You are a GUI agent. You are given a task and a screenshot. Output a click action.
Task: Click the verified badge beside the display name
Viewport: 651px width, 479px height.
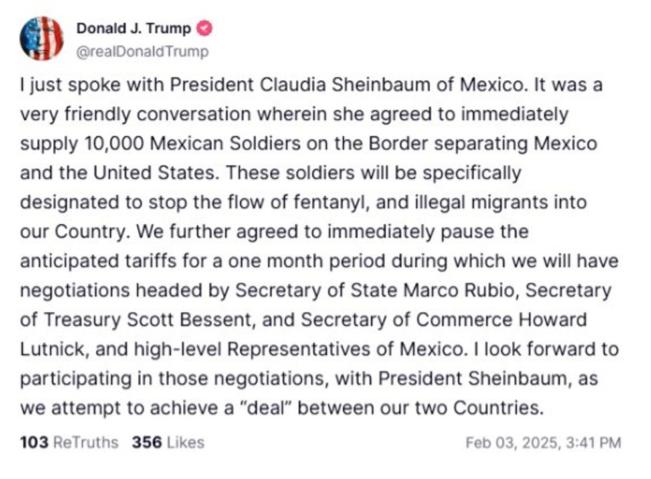pos(206,29)
